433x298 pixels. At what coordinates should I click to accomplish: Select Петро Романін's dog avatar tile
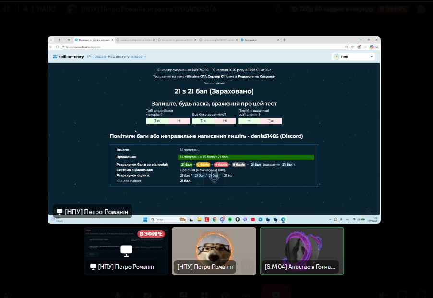pyautogui.click(x=214, y=251)
